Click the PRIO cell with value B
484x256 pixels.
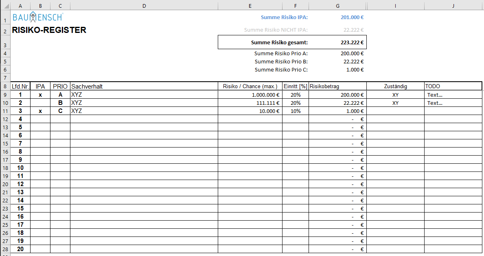60,103
